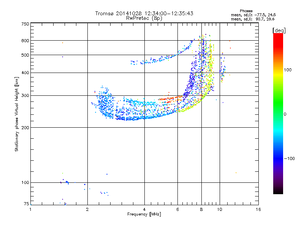
Task: Select the "mean, sd,O: -77.5, 24.5" line
Action: click(x=253, y=15)
